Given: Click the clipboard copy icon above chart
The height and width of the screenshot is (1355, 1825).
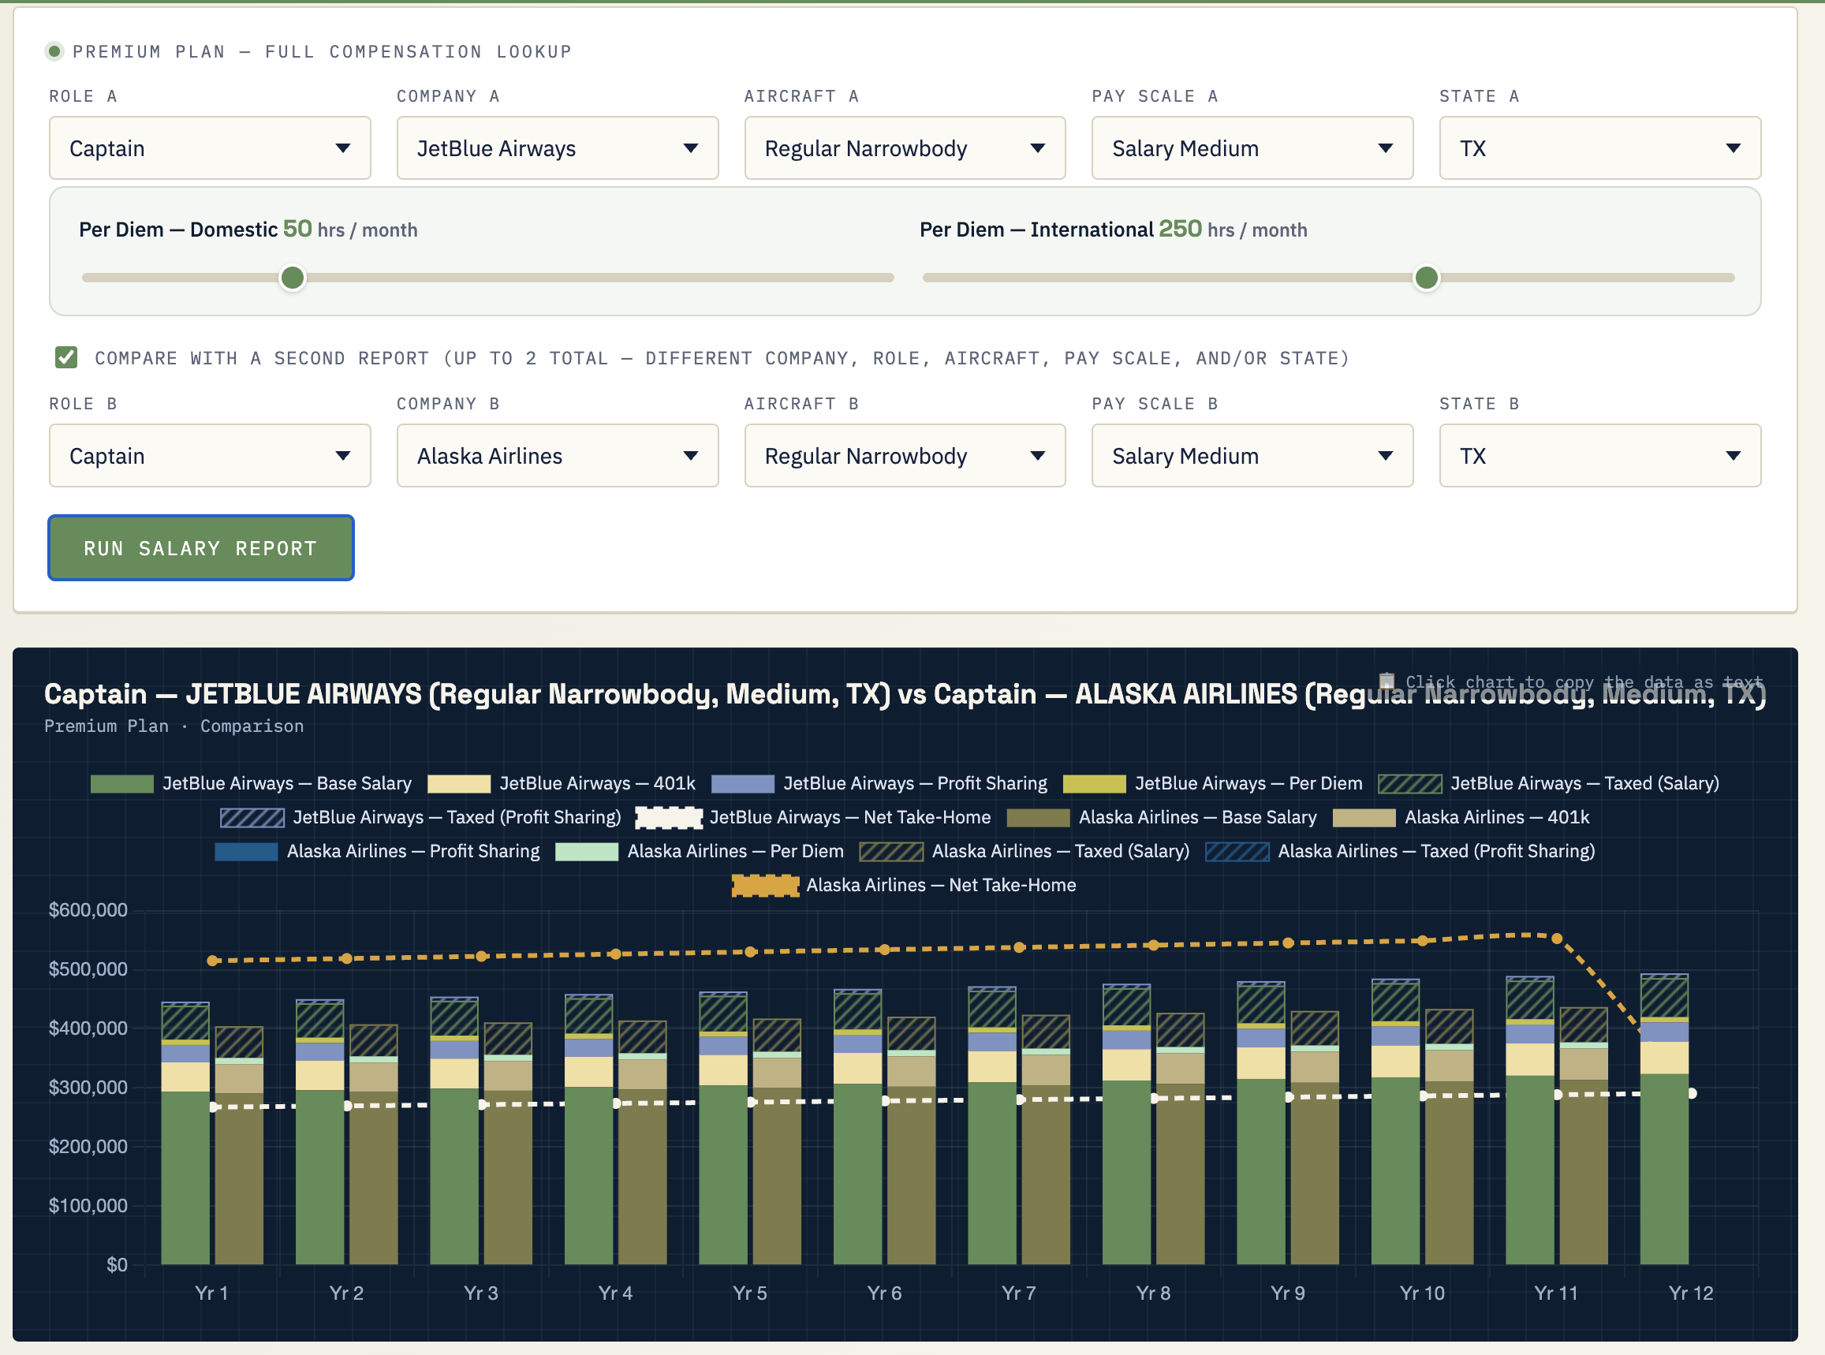Looking at the screenshot, I should coord(1386,681).
